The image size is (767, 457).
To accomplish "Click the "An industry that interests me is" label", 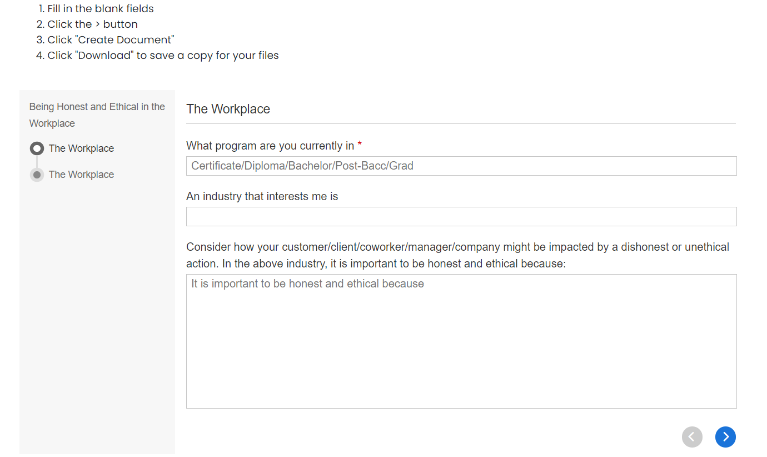I will pos(262,196).
